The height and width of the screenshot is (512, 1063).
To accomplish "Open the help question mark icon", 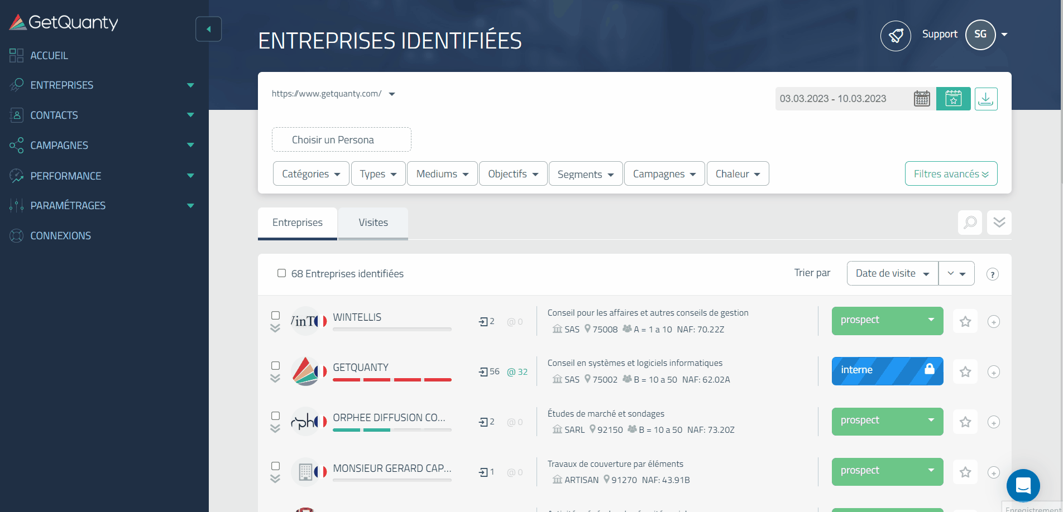I will [x=992, y=274].
